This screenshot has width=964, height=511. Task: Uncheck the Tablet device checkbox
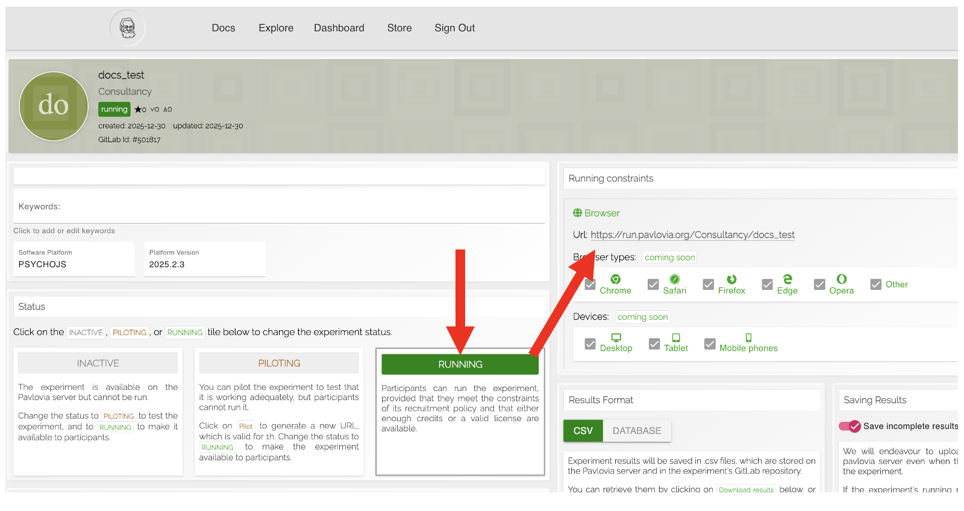point(654,344)
